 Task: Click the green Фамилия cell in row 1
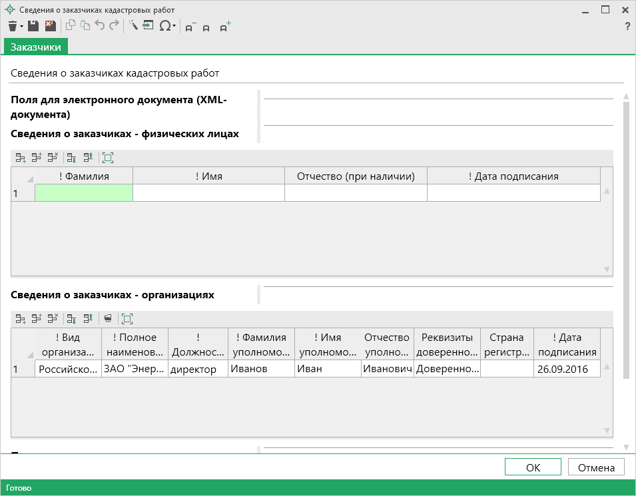click(x=84, y=193)
